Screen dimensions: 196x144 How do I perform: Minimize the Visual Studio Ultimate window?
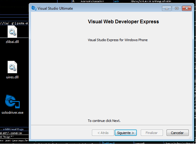[x=167, y=8]
